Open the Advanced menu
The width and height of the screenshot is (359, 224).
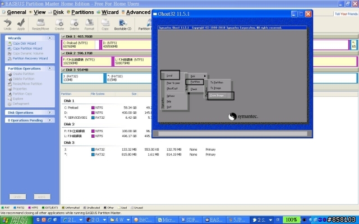(139, 12)
